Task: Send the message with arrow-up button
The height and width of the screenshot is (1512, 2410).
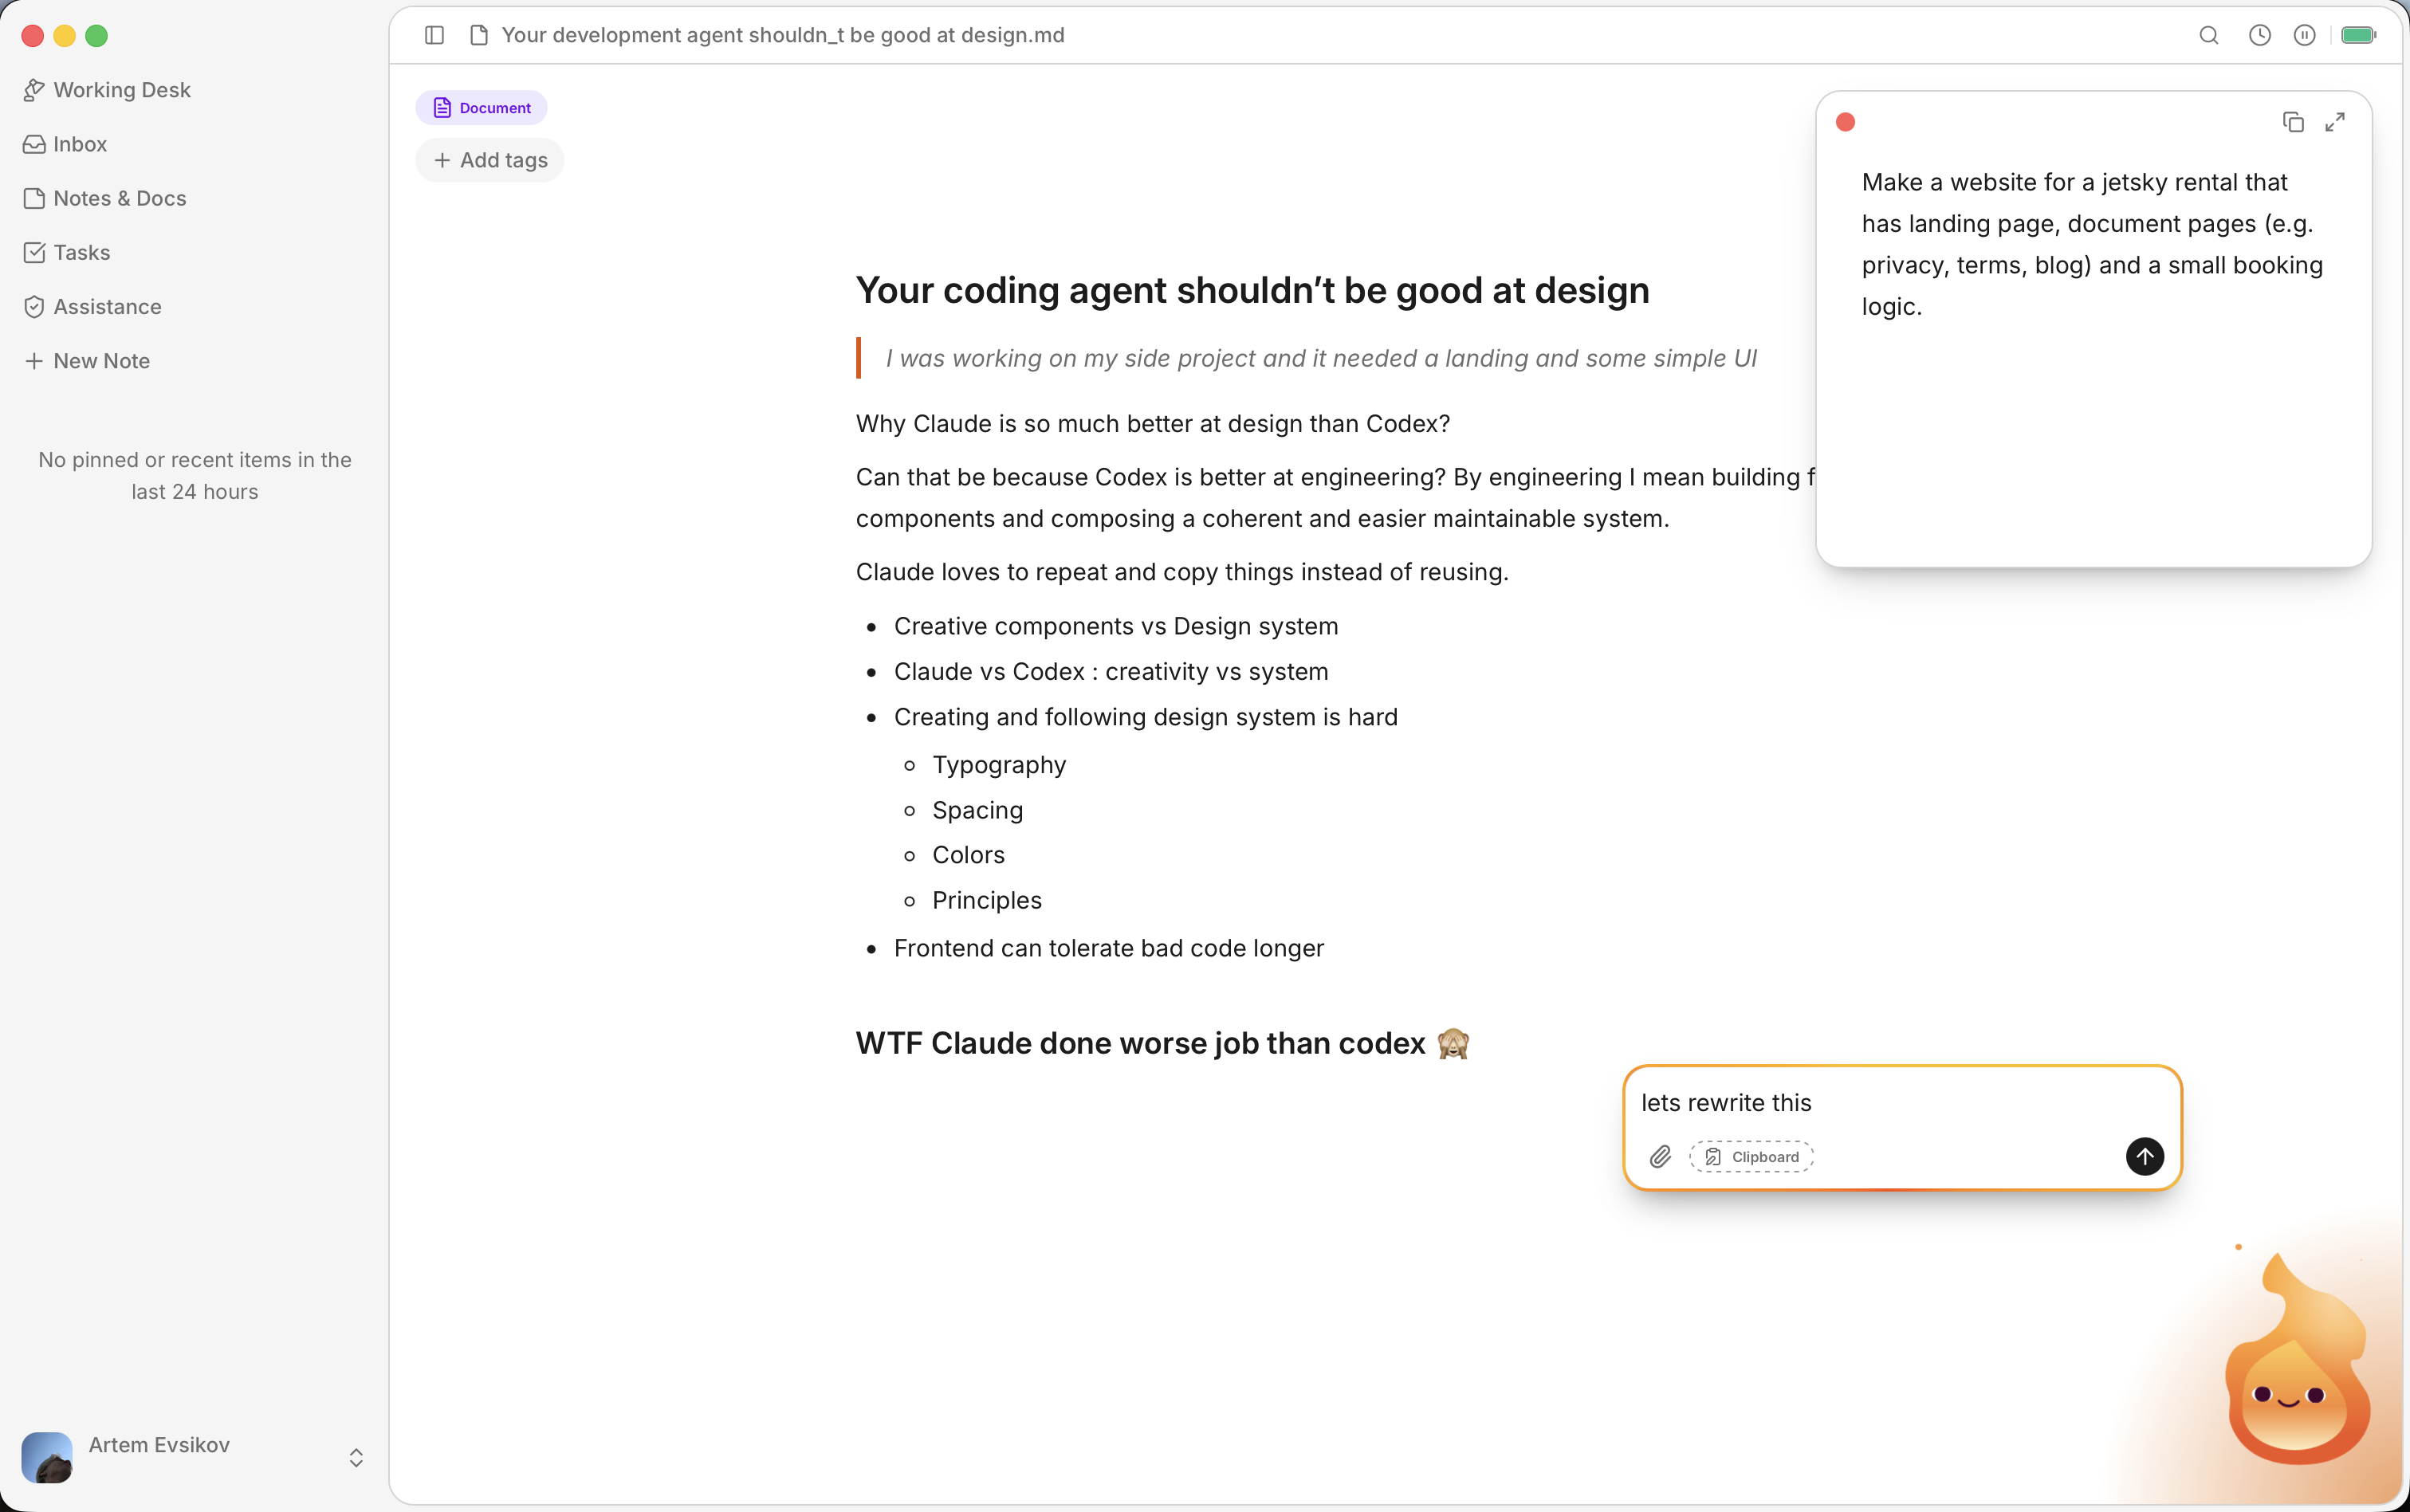Action: 2145,1156
